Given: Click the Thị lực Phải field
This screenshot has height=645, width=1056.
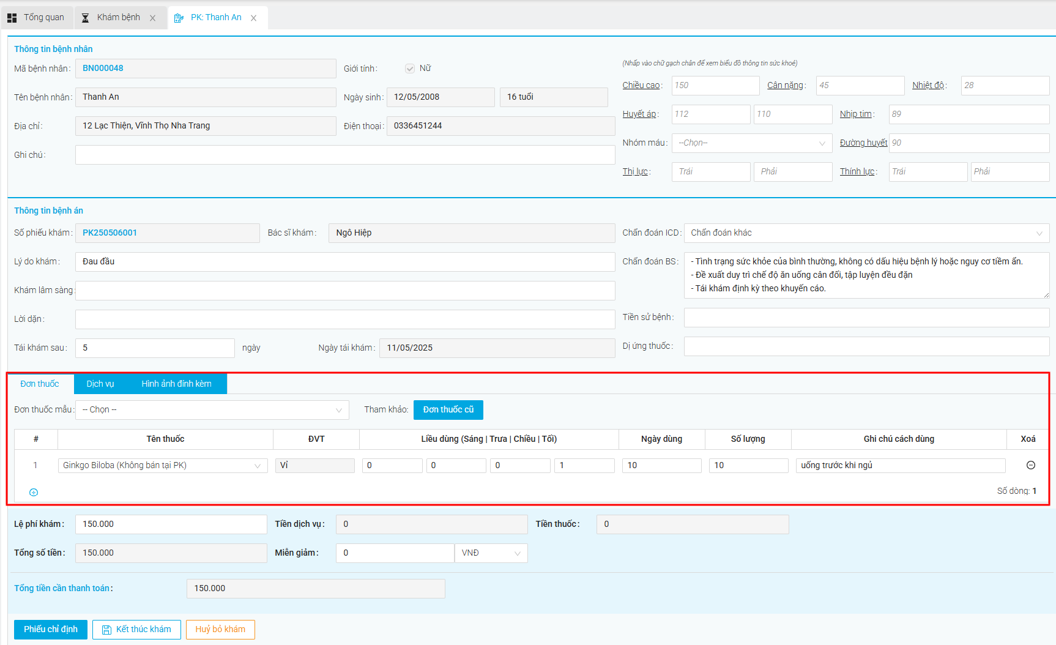Looking at the screenshot, I should click(x=793, y=171).
